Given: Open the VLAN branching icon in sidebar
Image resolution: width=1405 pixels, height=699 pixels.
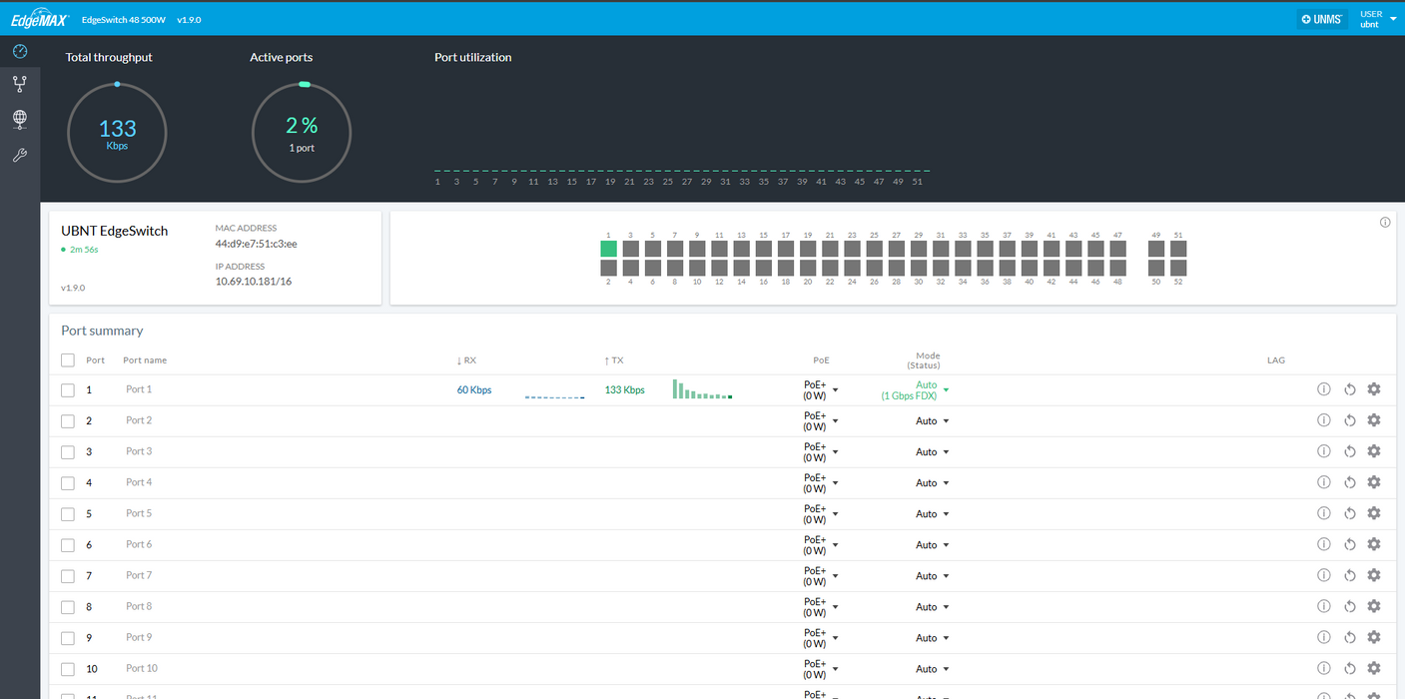Looking at the screenshot, I should pos(19,84).
